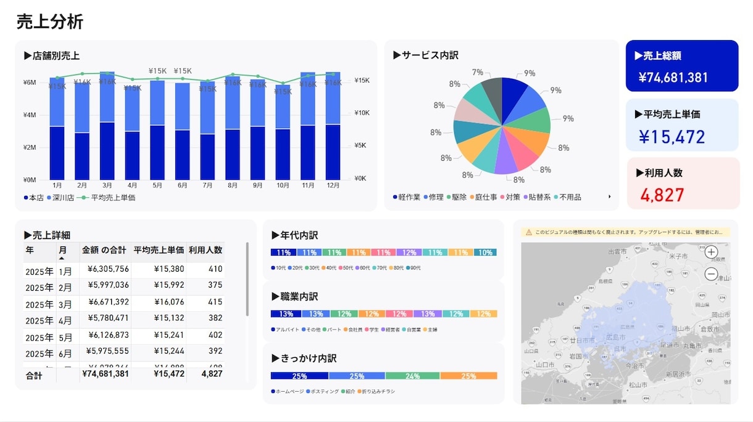Sort table by 年 column header
Viewport: 753px width, 422px height.
pyautogui.click(x=30, y=250)
